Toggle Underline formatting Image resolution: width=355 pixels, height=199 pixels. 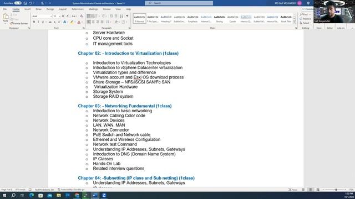[x=43, y=22]
